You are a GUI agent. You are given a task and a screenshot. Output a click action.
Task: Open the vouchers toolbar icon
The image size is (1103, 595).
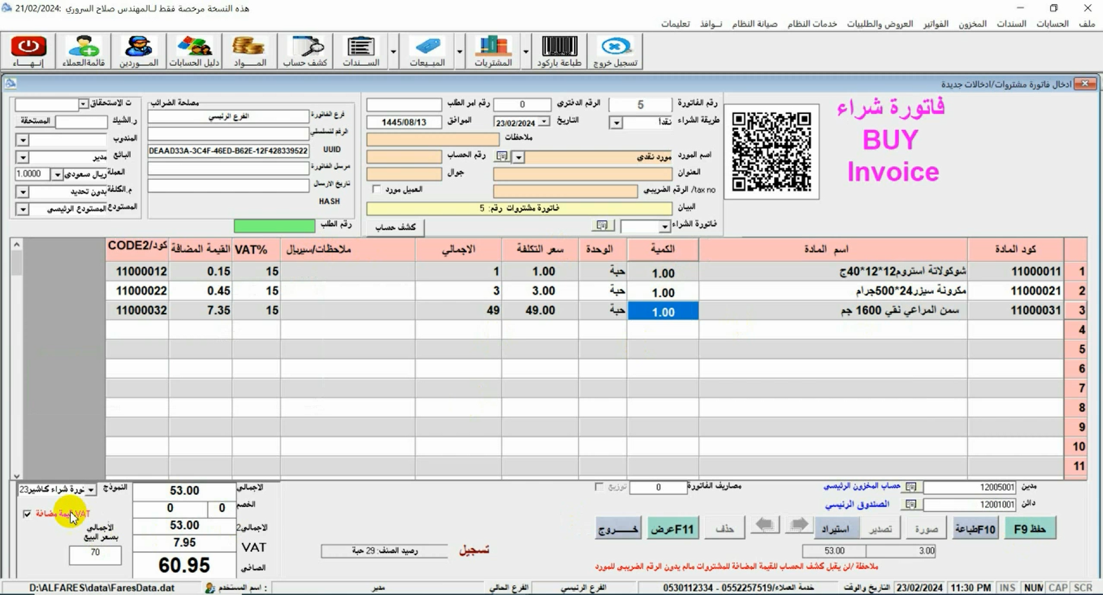[x=361, y=51]
